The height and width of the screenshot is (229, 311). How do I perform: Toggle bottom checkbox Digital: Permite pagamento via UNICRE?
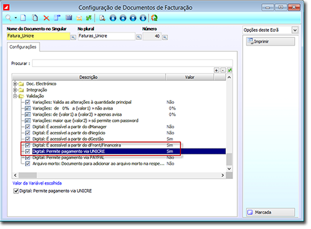tap(16, 191)
